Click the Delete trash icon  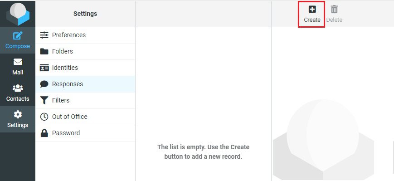334,10
